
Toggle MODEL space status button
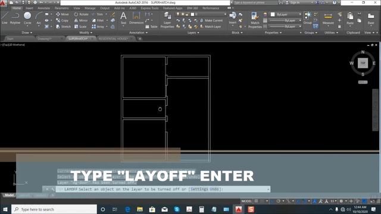(x=246, y=201)
